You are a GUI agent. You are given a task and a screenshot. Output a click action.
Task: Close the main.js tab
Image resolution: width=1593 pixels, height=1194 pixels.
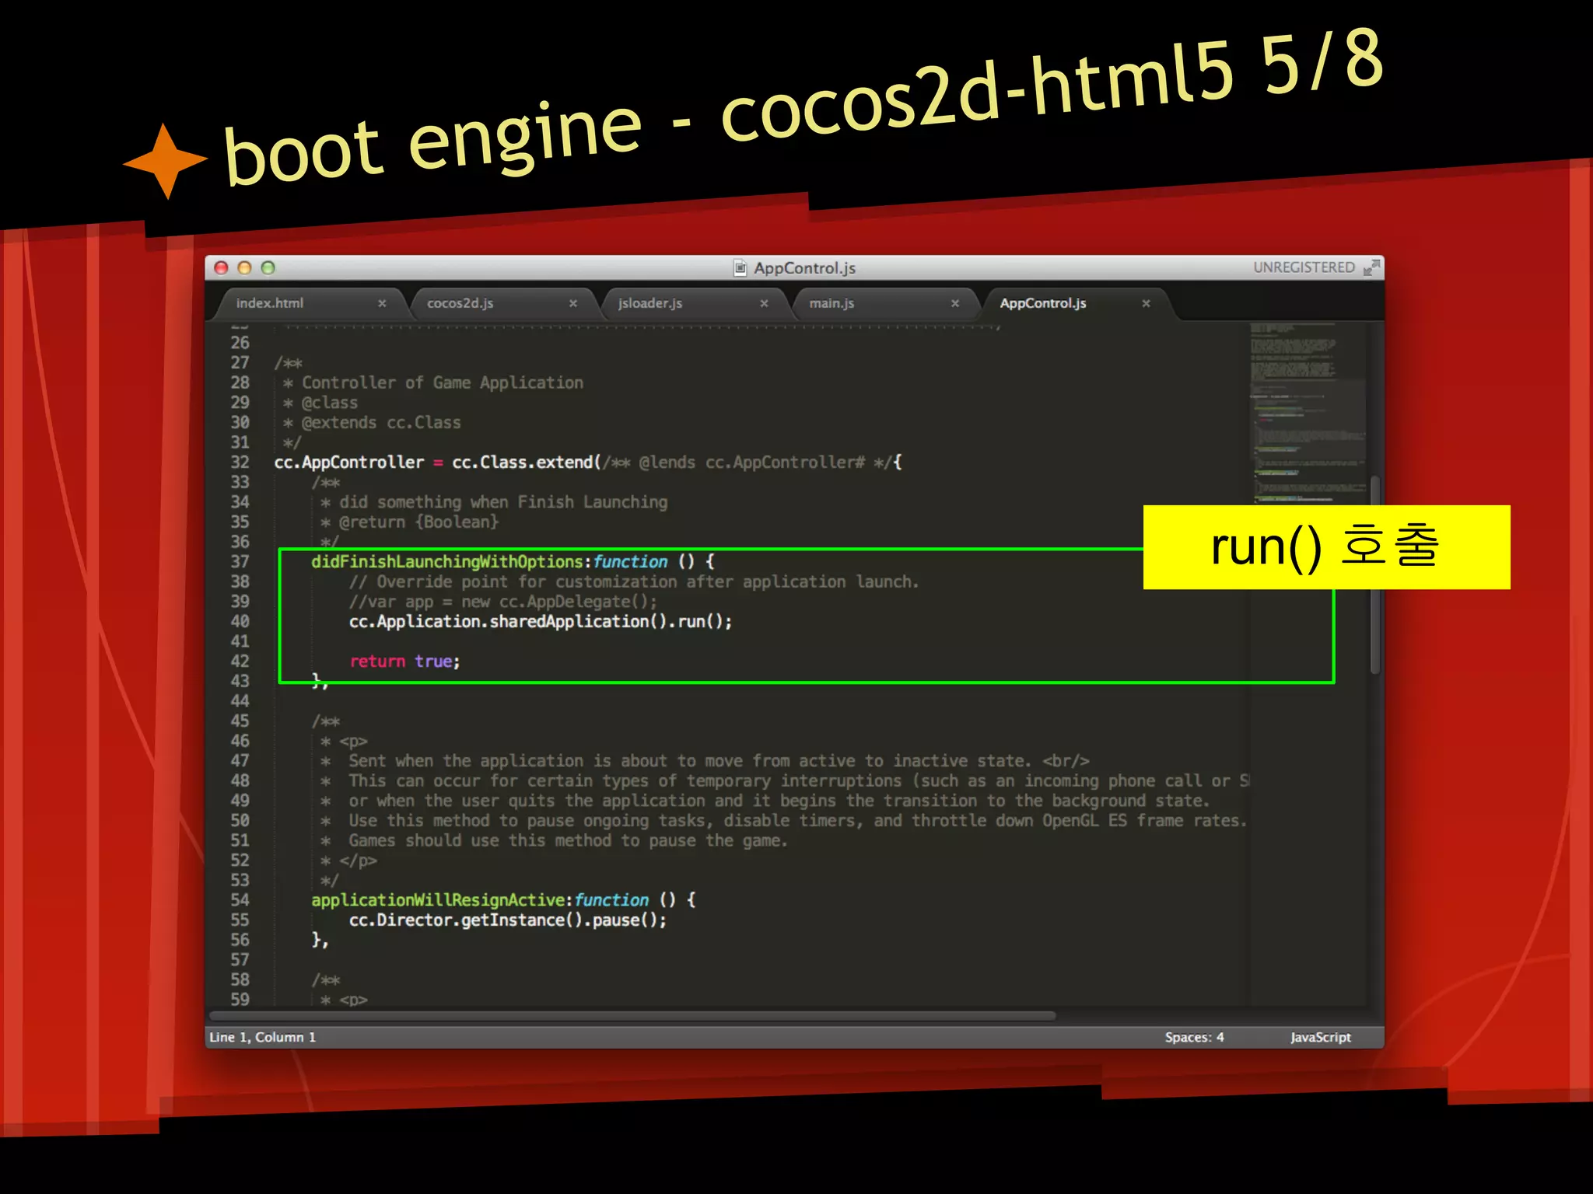(x=955, y=303)
